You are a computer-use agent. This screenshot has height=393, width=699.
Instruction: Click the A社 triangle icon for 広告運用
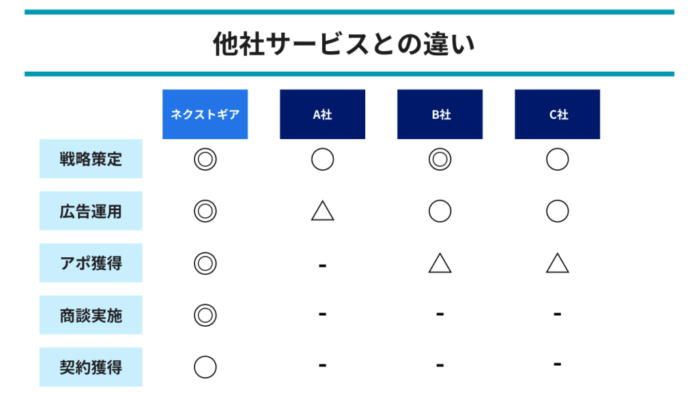click(x=322, y=211)
